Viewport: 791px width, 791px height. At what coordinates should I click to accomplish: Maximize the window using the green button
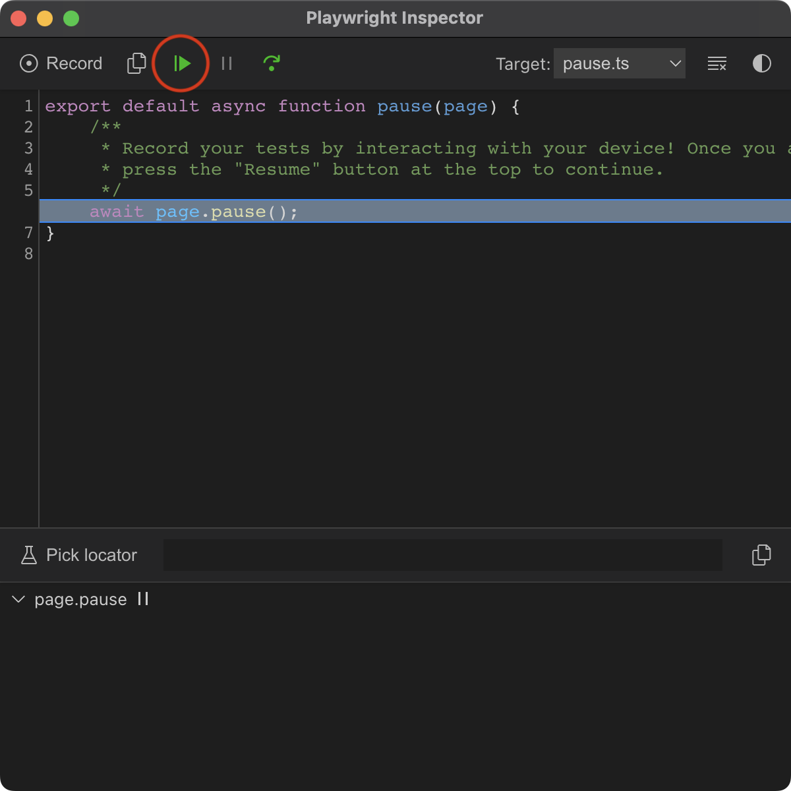[x=71, y=18]
